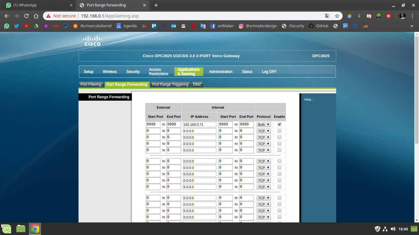Viewport: 419px width, 235px height.
Task: Bookmark this page with the star icon
Action: coord(337,16)
